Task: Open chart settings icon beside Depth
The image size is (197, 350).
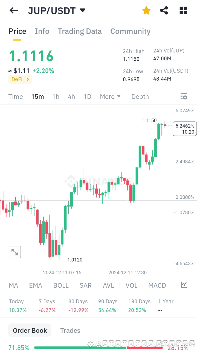Action: (x=184, y=96)
